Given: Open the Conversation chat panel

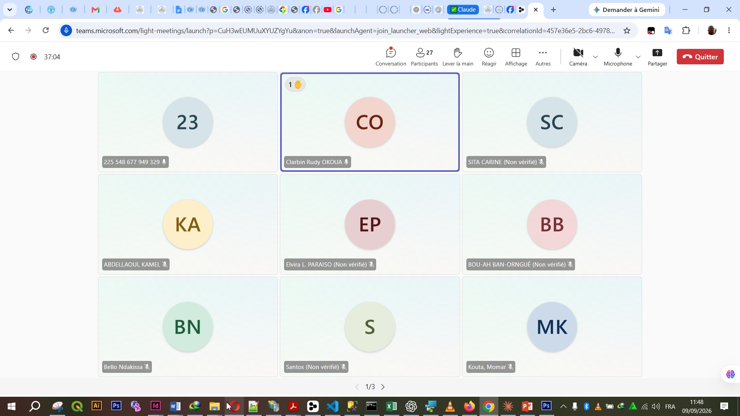Looking at the screenshot, I should coord(390,57).
